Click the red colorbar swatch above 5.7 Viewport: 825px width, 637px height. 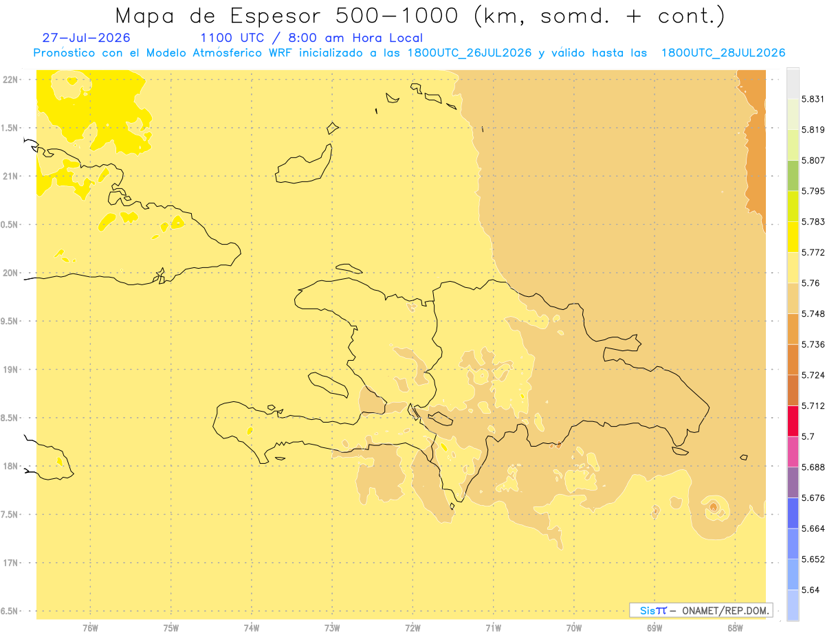pos(793,421)
